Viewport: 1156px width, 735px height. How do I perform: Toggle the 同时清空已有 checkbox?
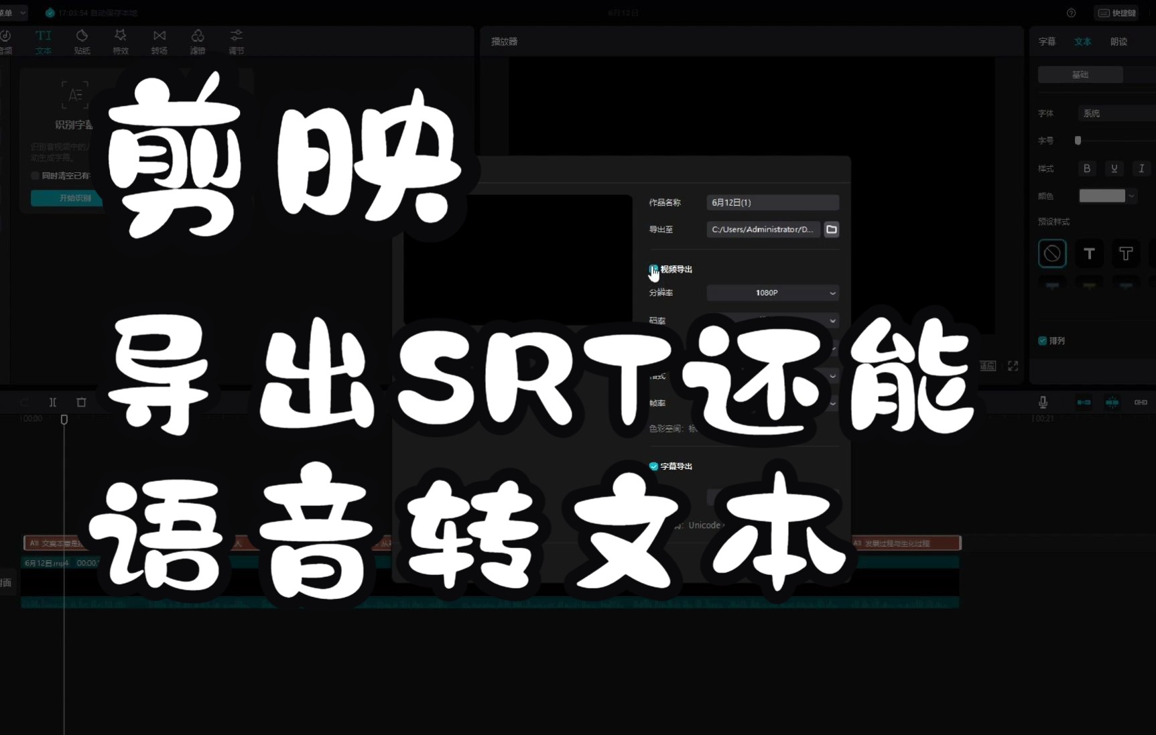(x=35, y=176)
